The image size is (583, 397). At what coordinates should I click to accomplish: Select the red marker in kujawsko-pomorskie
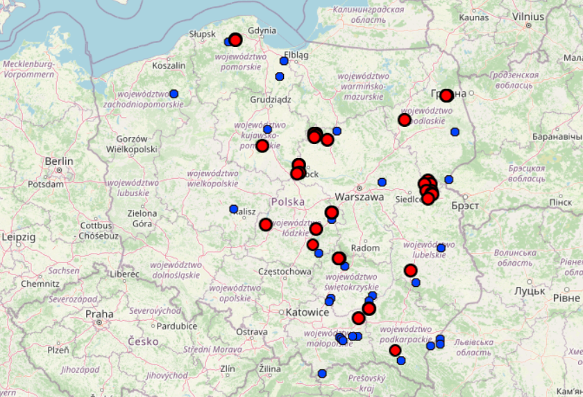pos(262,145)
